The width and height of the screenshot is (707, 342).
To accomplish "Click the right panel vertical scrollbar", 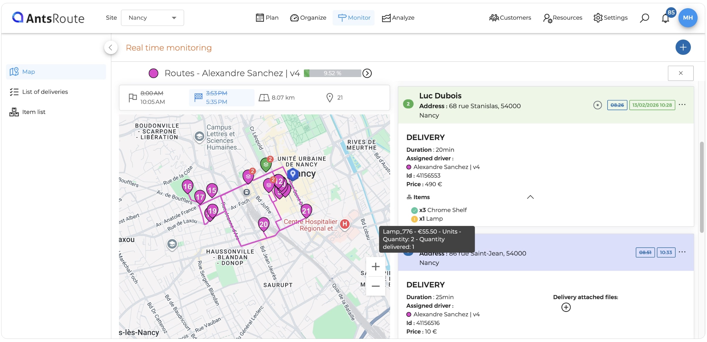I will 701,187.
